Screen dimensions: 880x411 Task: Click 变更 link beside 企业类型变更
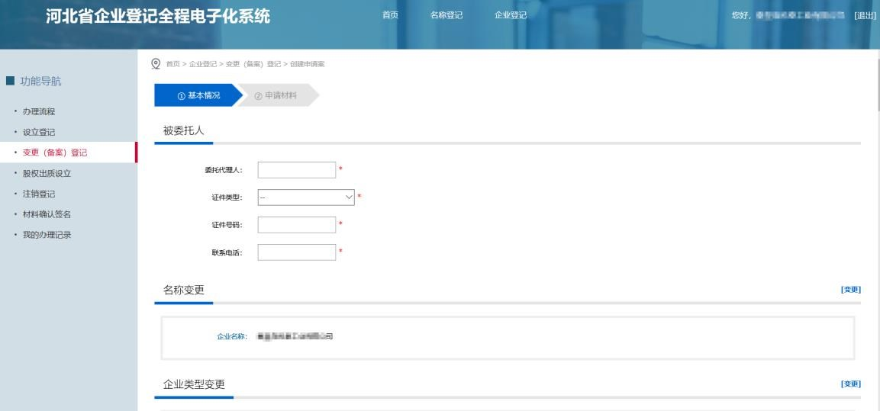point(850,384)
